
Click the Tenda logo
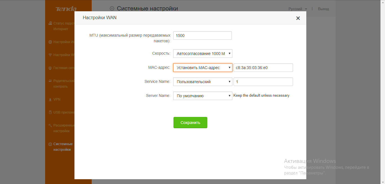[x=66, y=9]
